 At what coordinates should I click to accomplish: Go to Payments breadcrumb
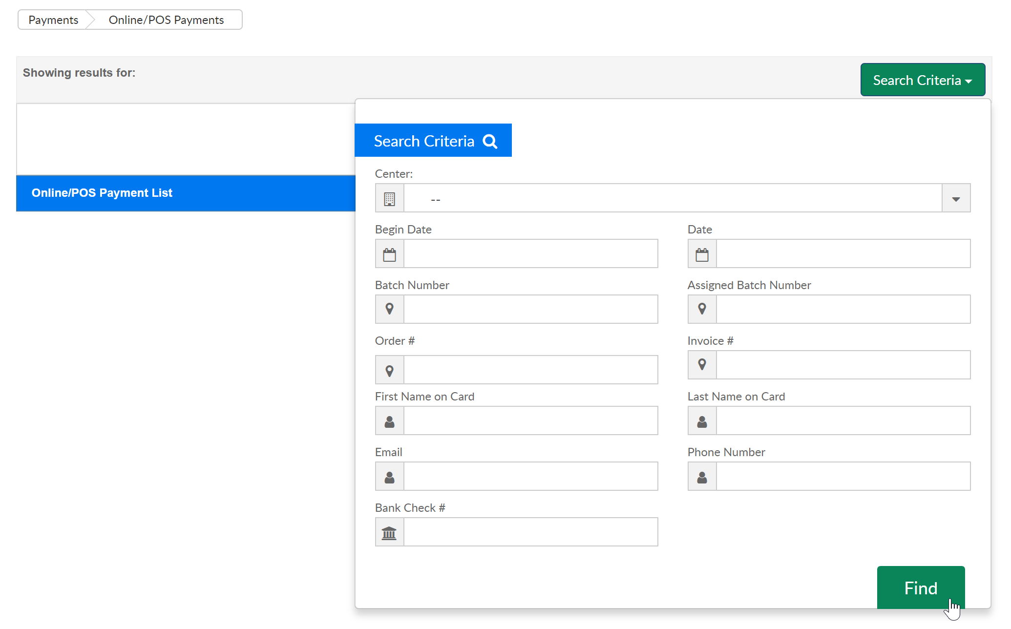(x=53, y=20)
